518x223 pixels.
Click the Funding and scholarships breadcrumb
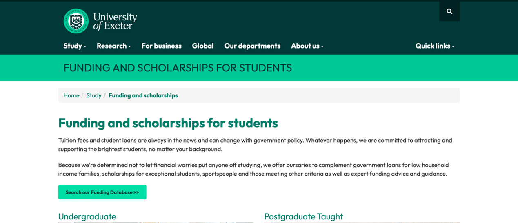[143, 95]
